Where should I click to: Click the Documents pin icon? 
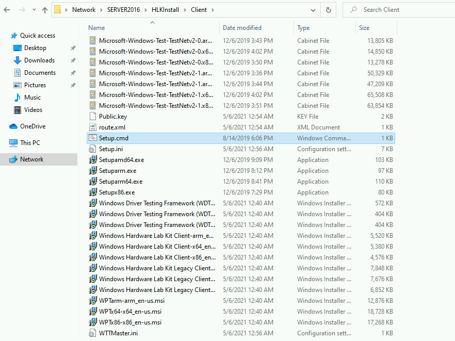click(x=73, y=73)
